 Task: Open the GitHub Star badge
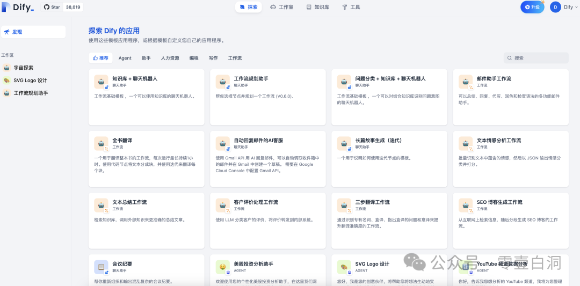pyautogui.click(x=62, y=7)
